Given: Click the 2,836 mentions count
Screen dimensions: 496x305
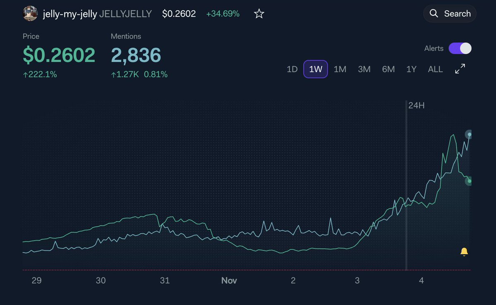Looking at the screenshot, I should click(136, 55).
